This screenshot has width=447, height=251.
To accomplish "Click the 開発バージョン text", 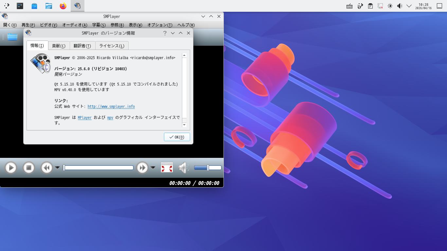I will point(68,74).
